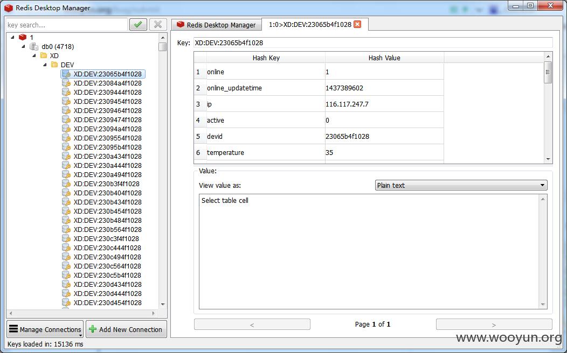Click key icon beside XD:DEV:2309454f1028
The width and height of the screenshot is (567, 353).
pos(66,101)
